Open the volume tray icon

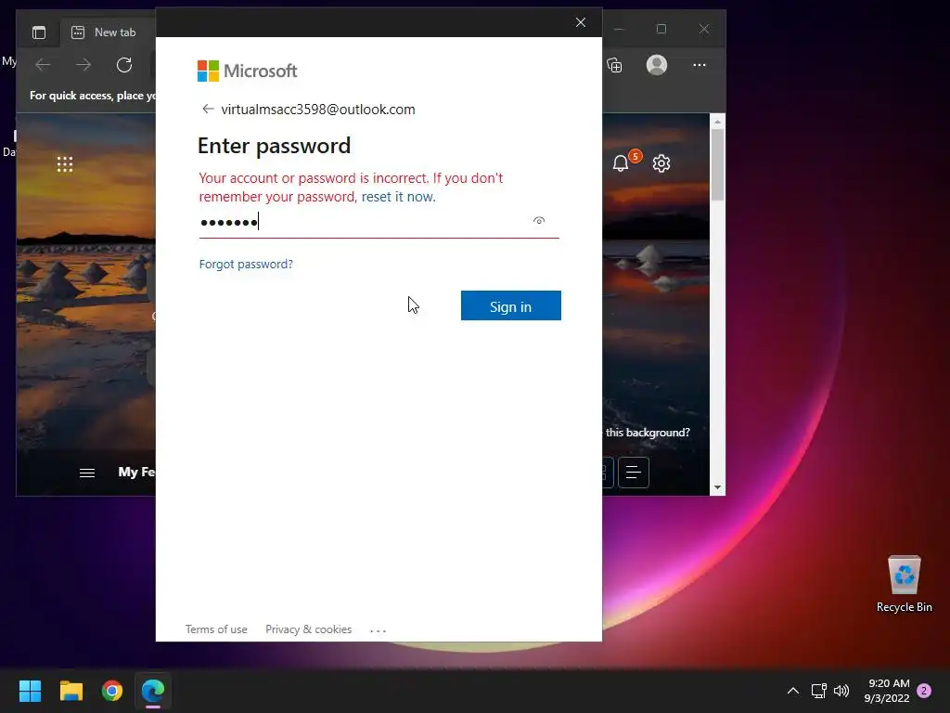841,691
